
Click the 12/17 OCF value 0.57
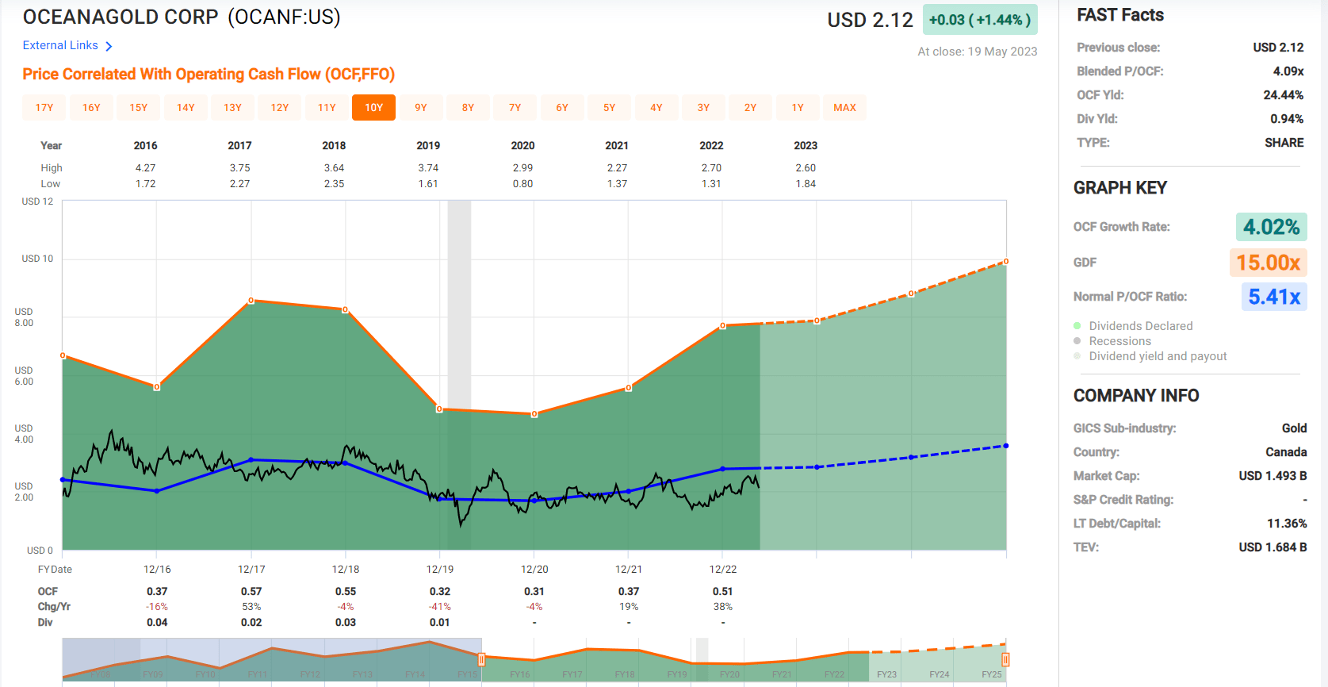point(251,592)
